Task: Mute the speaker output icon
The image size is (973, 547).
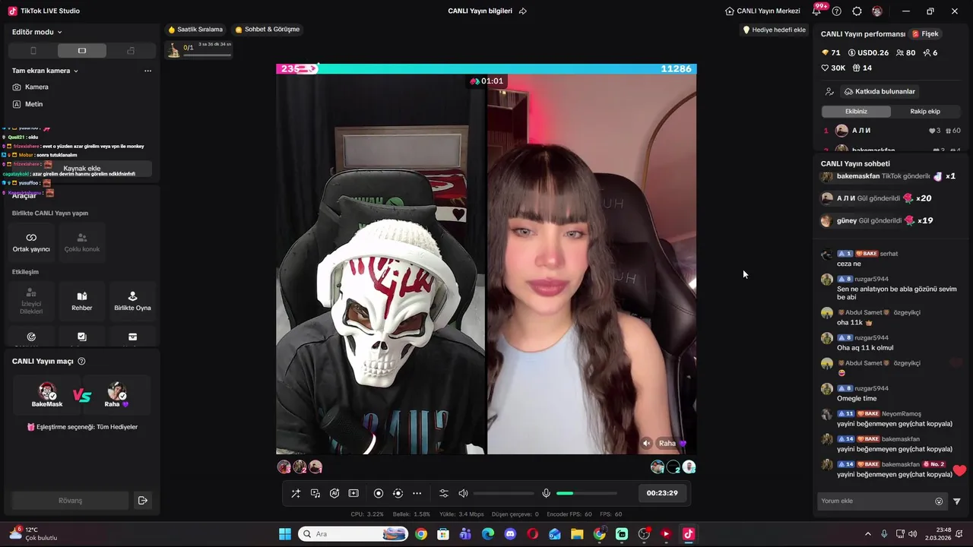Action: pos(463,493)
